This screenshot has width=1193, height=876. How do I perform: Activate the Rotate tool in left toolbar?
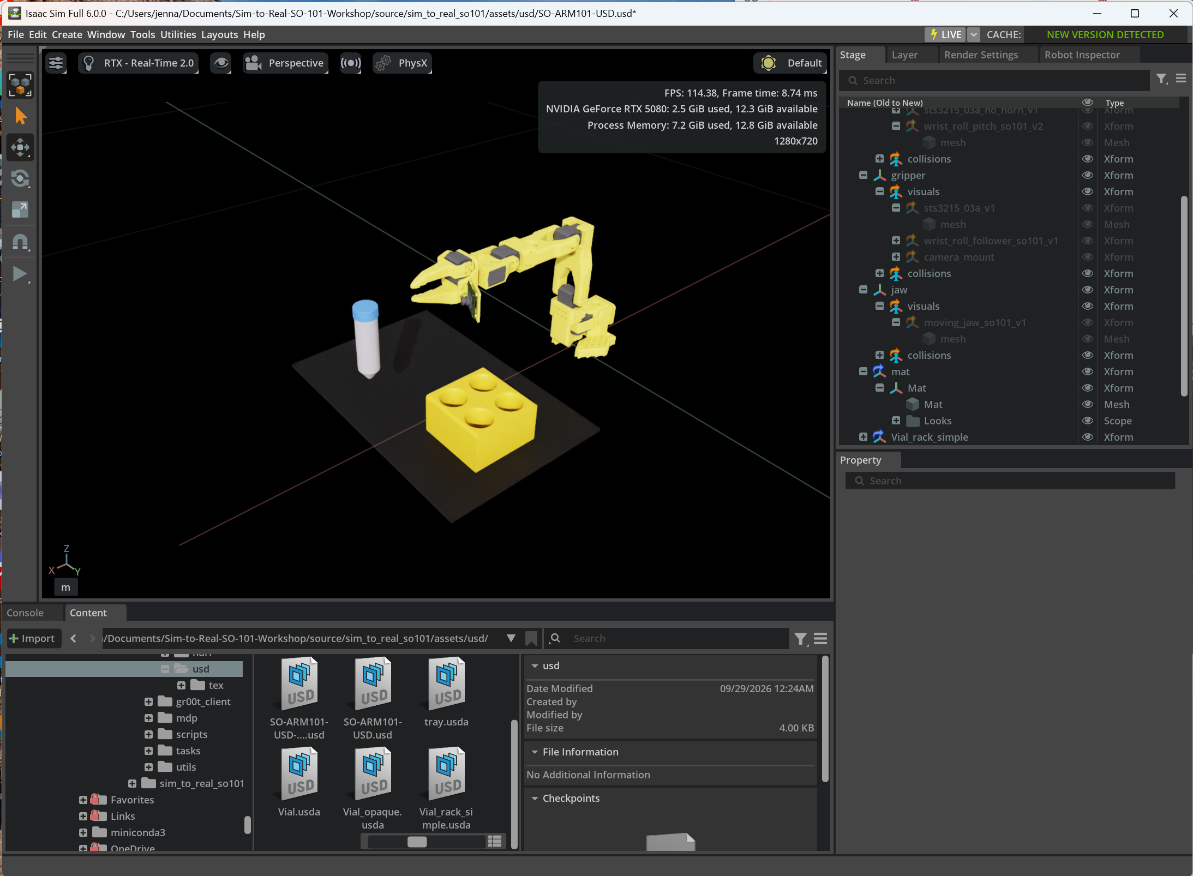[x=21, y=178]
